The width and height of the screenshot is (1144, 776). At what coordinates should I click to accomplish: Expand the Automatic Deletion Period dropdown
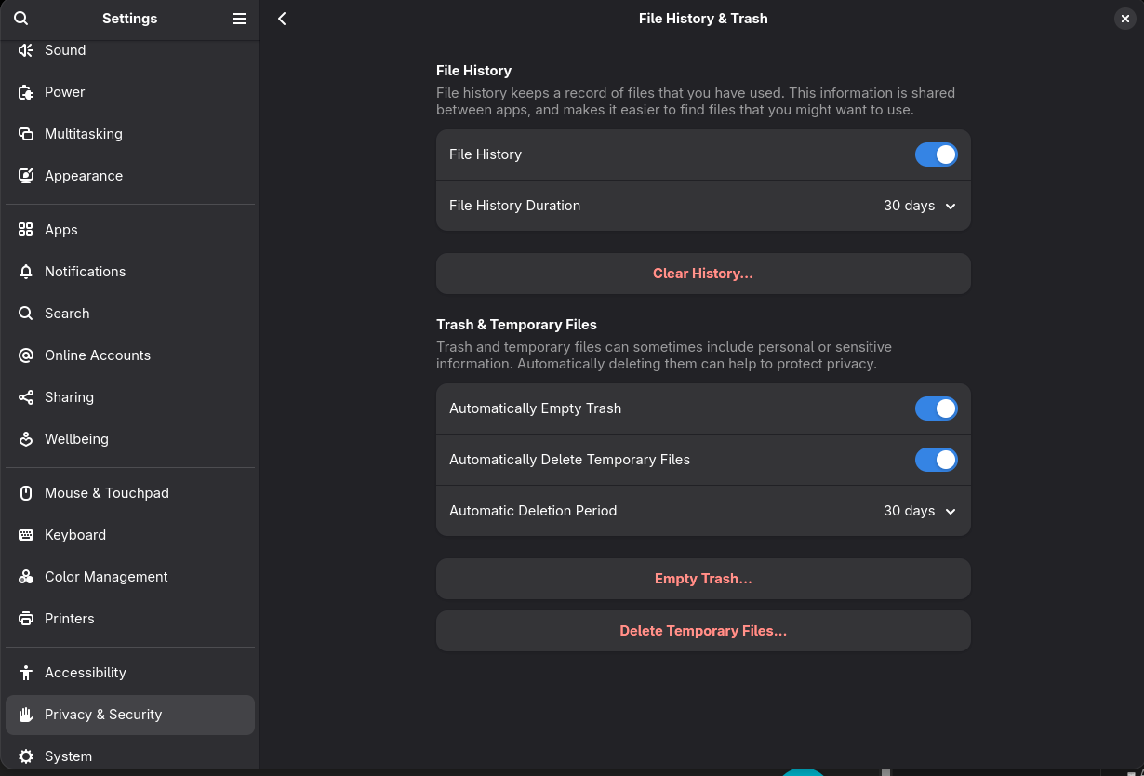point(919,511)
